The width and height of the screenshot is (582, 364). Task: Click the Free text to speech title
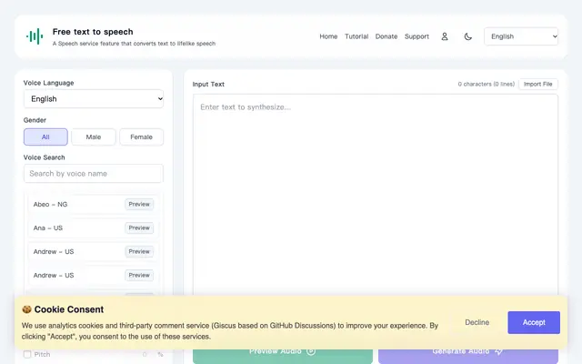(93, 32)
